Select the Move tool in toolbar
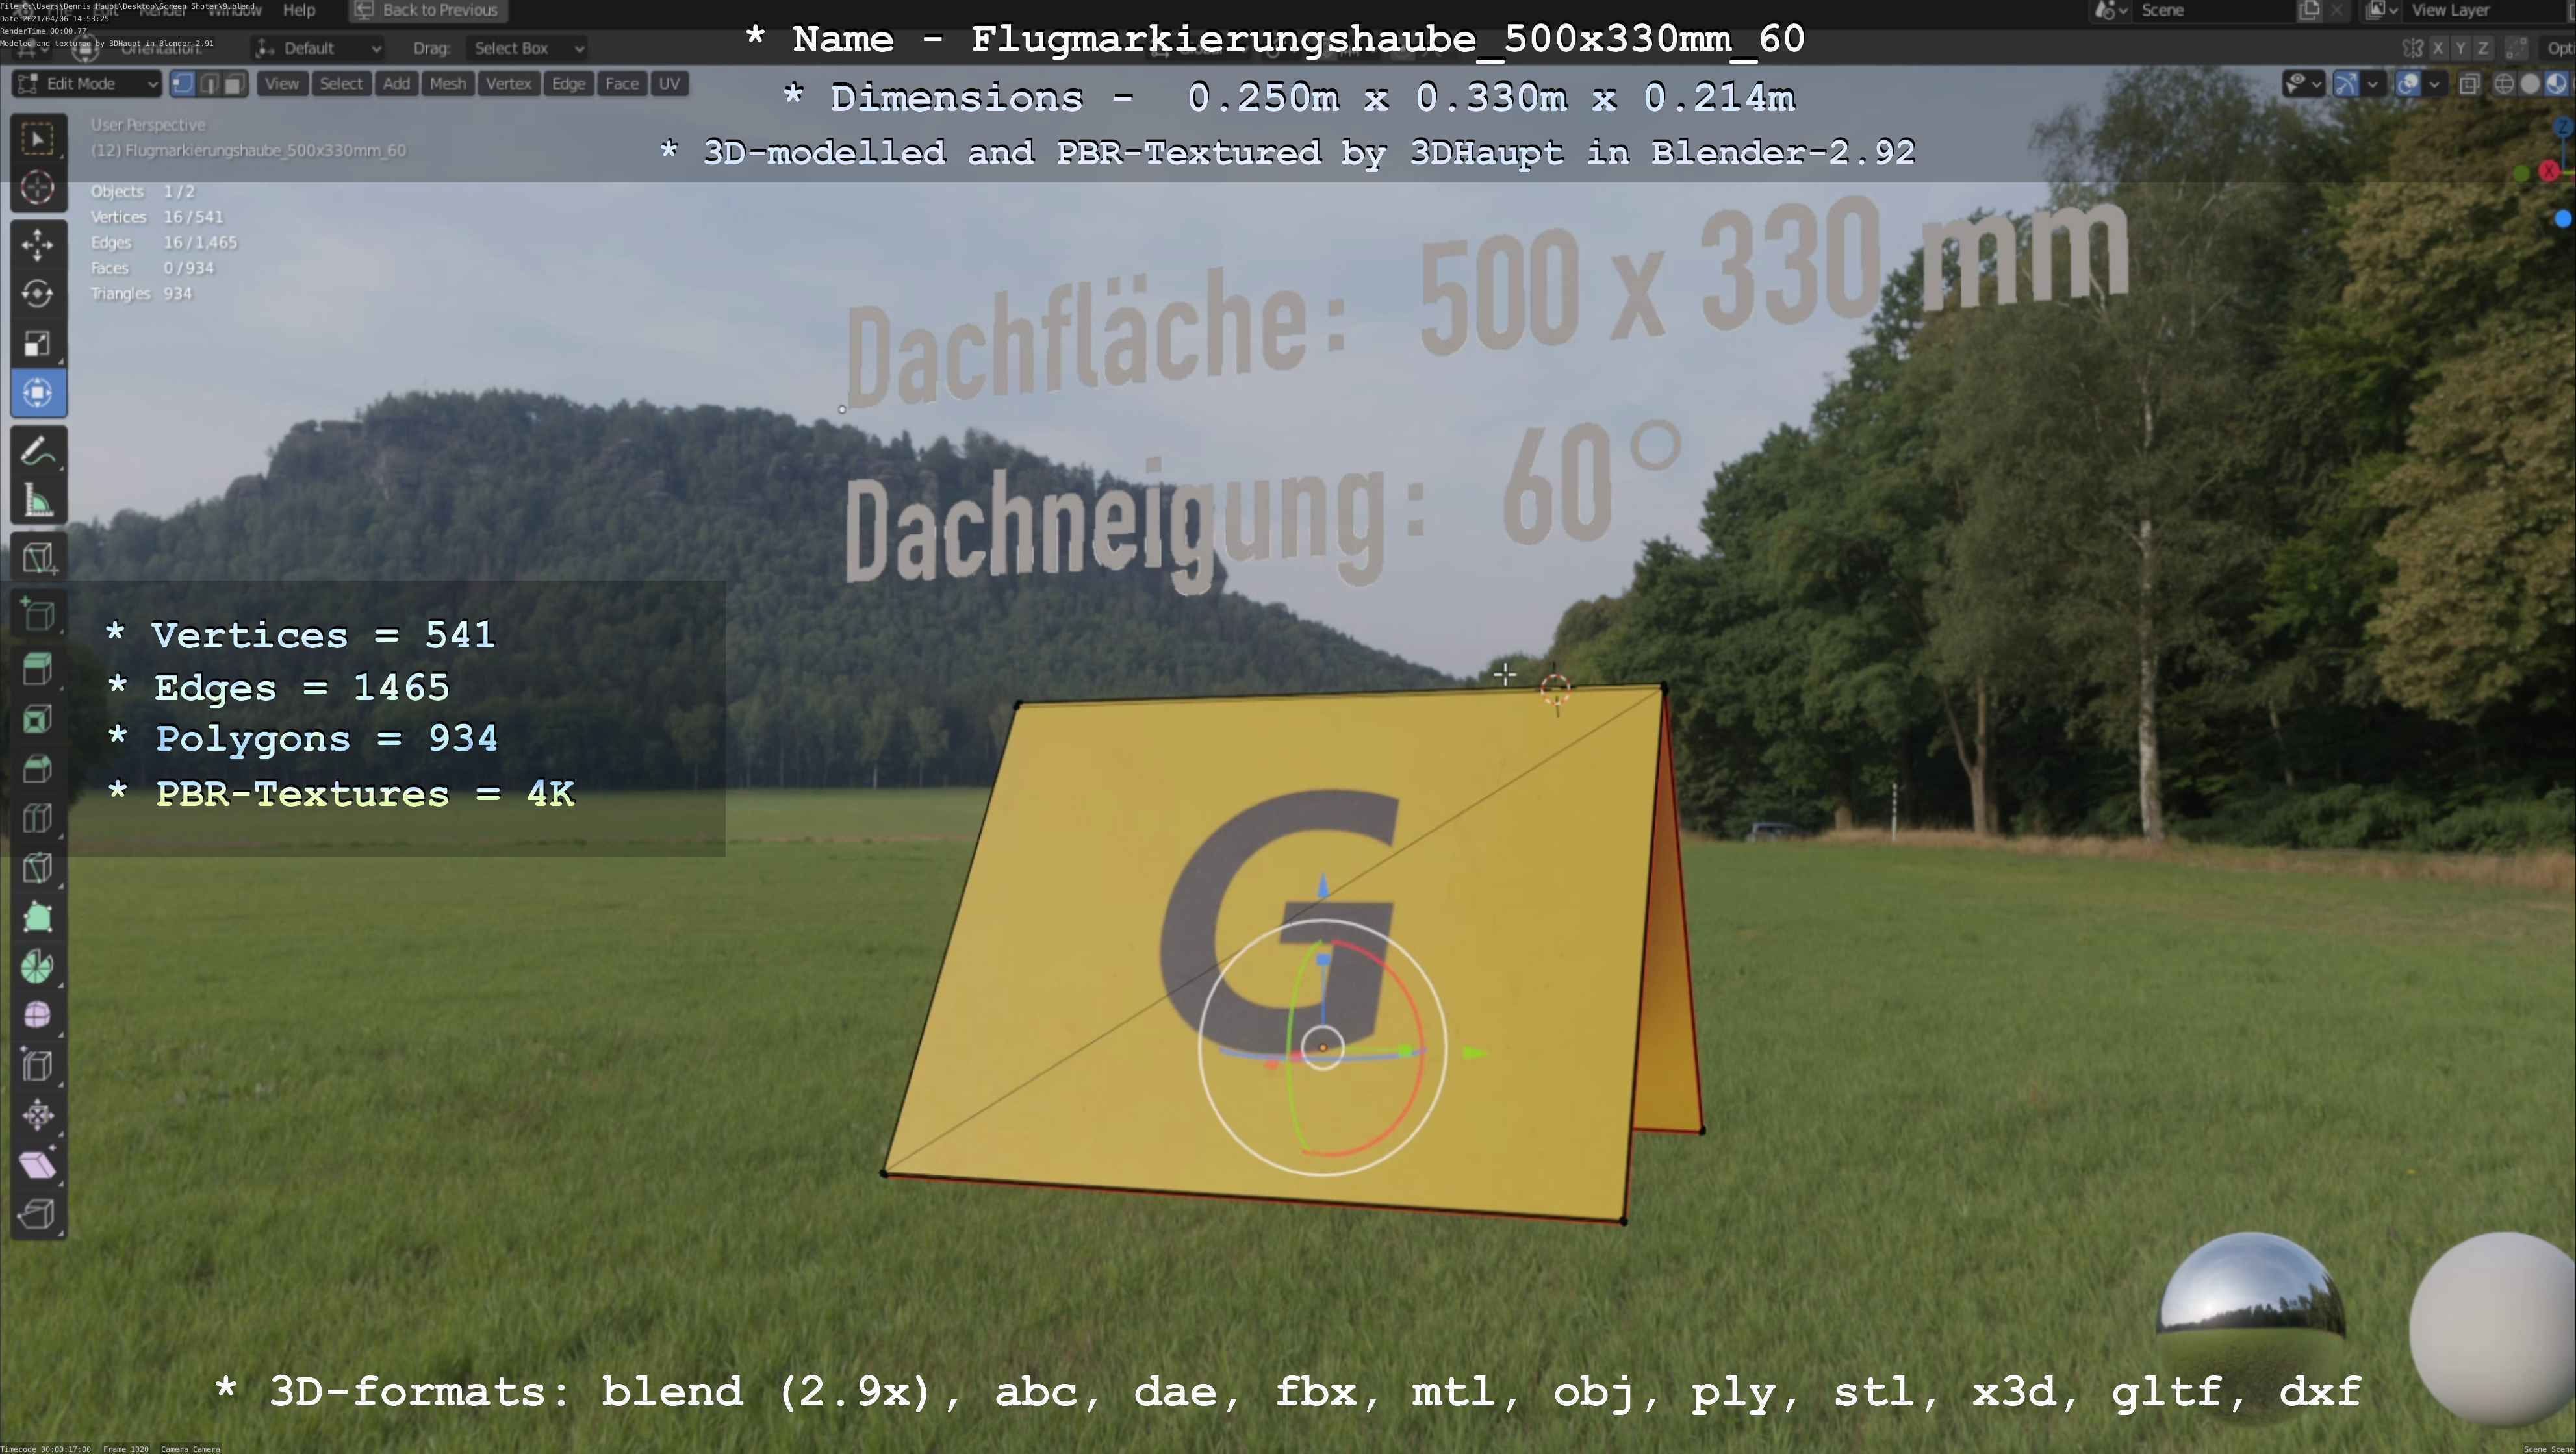This screenshot has width=2576, height=1454. 38,244
